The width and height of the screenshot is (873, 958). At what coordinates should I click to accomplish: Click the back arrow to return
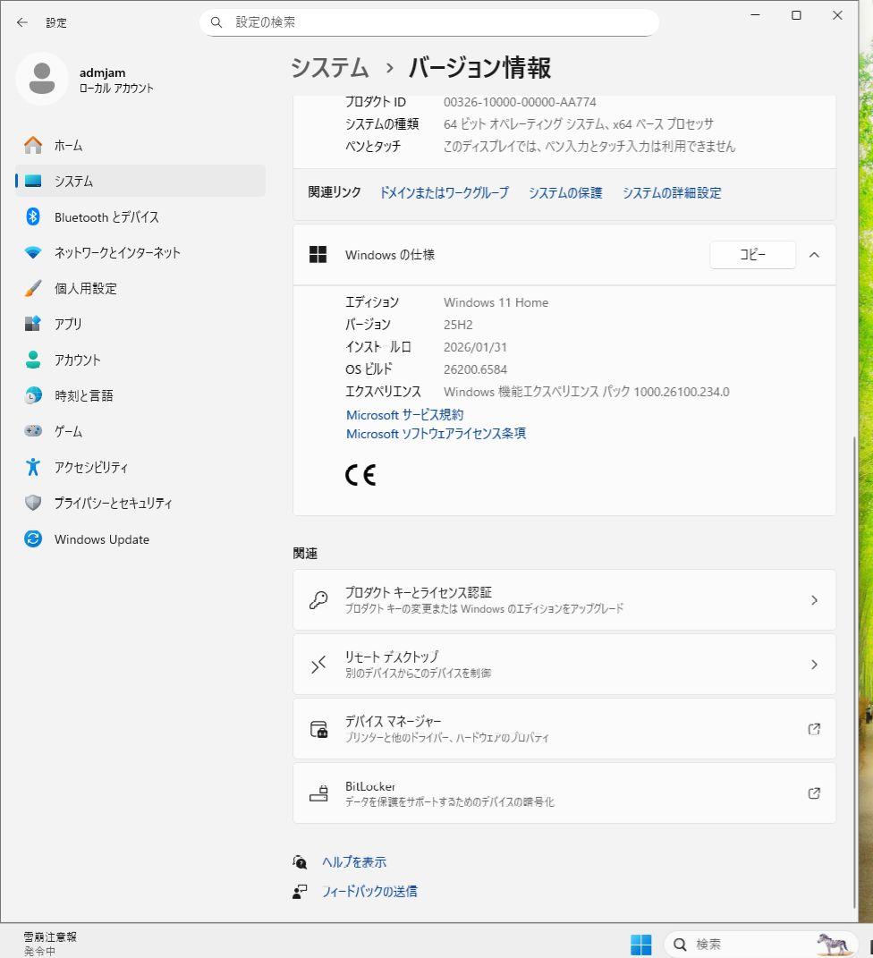pyautogui.click(x=21, y=22)
